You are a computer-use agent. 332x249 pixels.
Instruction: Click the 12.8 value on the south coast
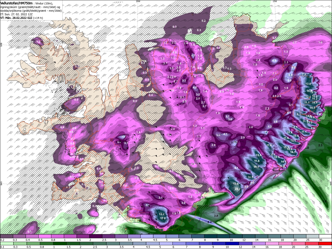pos(163,218)
